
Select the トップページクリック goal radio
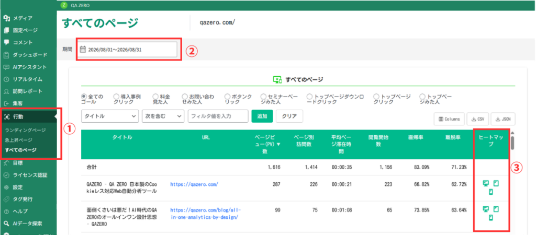[x=376, y=97]
